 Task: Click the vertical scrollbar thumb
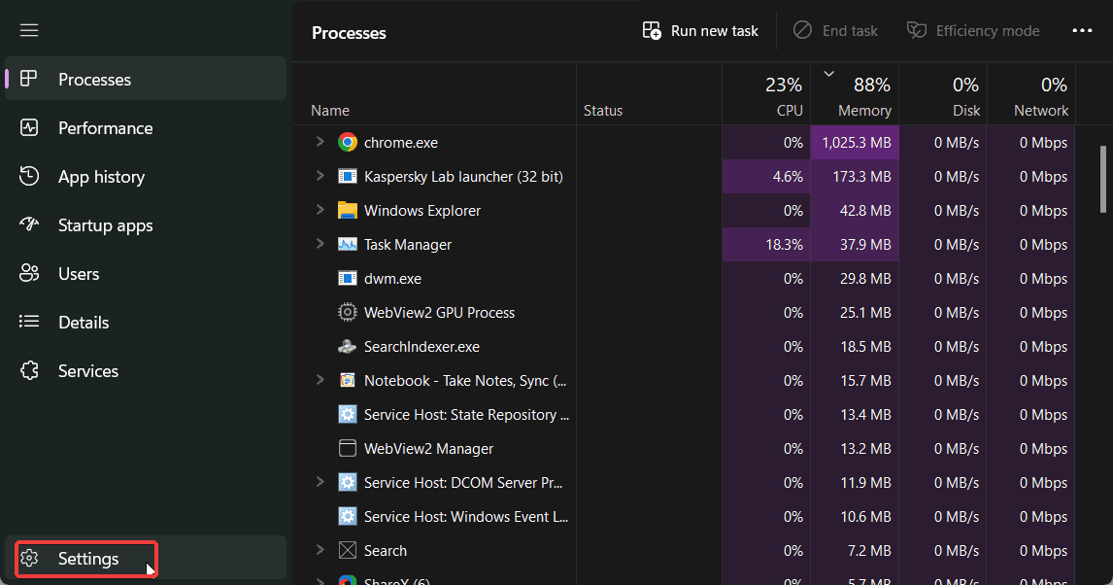(1103, 179)
